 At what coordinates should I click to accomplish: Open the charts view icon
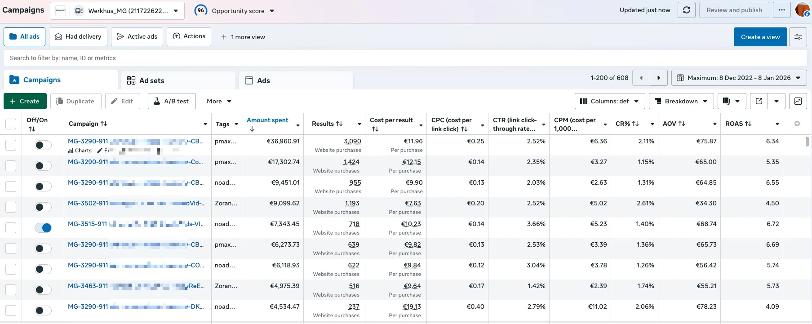(798, 101)
